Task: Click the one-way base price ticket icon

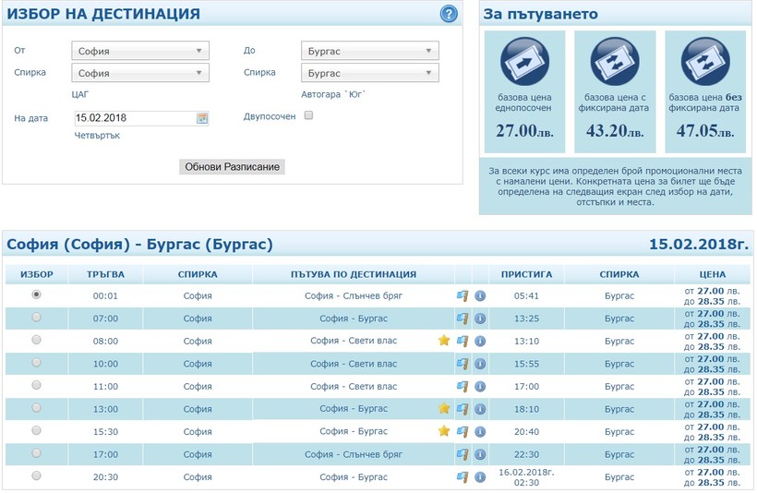Action: [526, 63]
